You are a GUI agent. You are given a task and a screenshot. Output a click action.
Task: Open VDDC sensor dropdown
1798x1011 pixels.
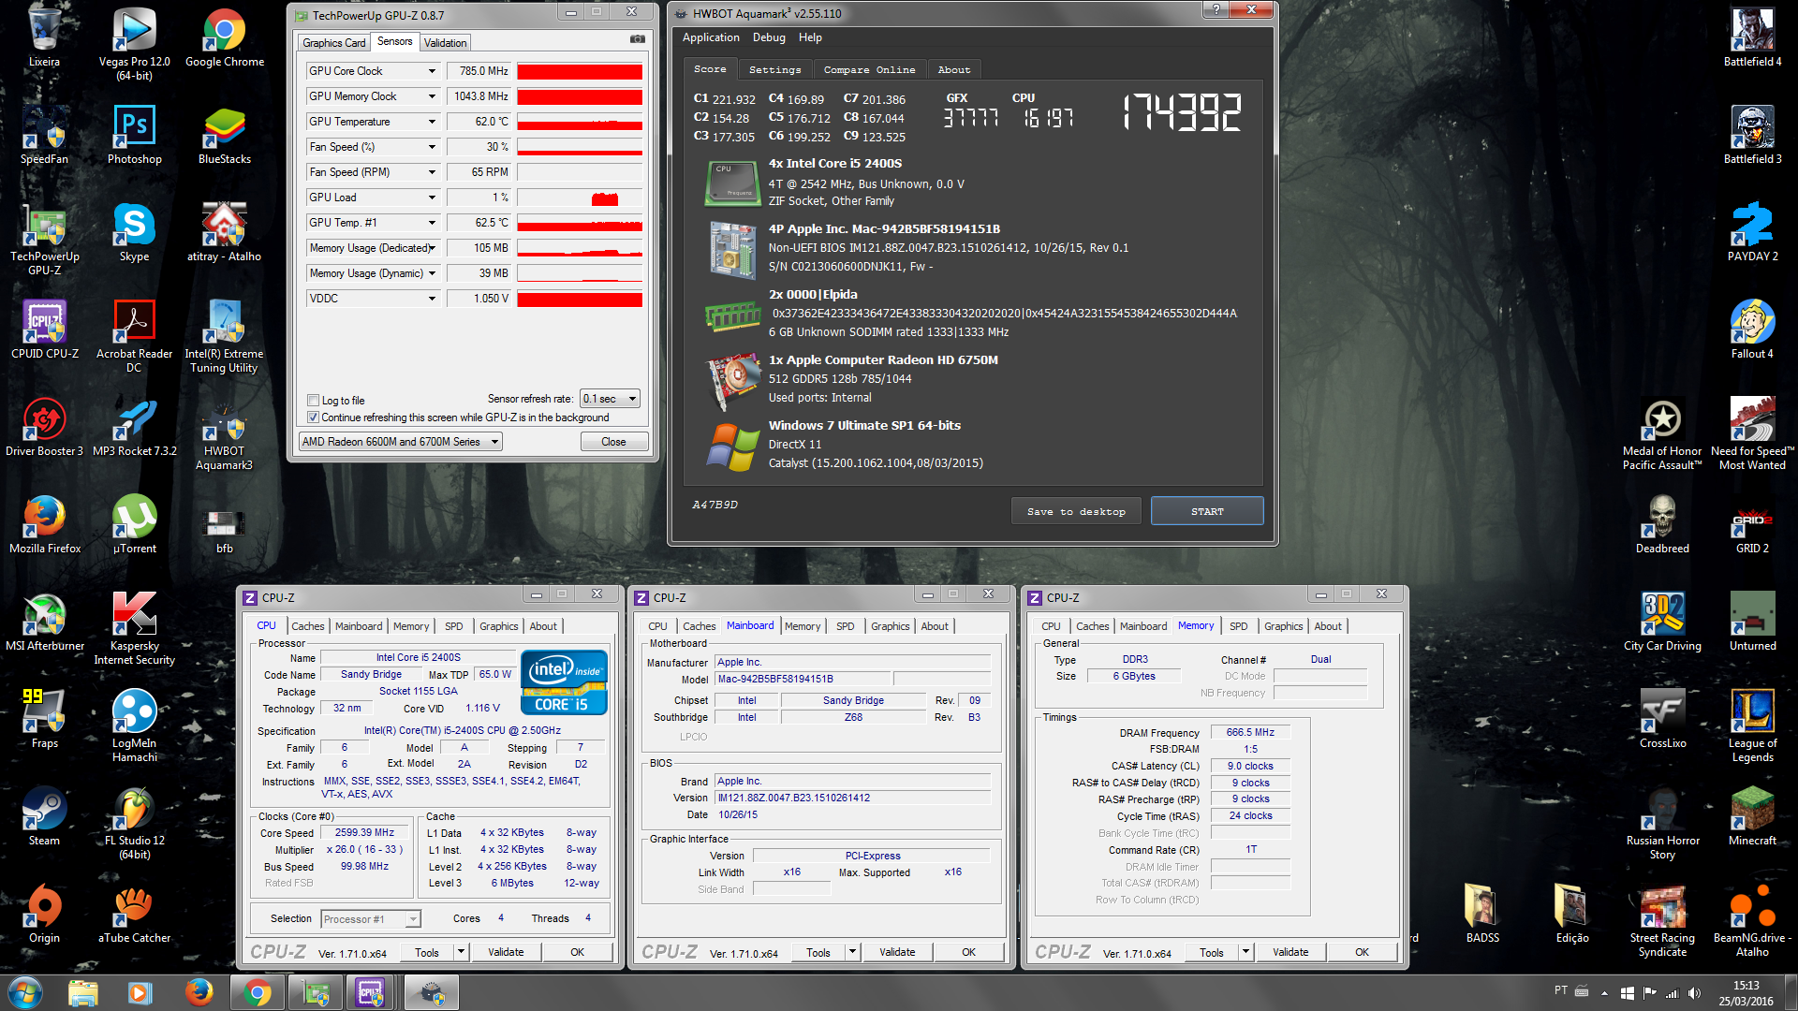click(432, 299)
